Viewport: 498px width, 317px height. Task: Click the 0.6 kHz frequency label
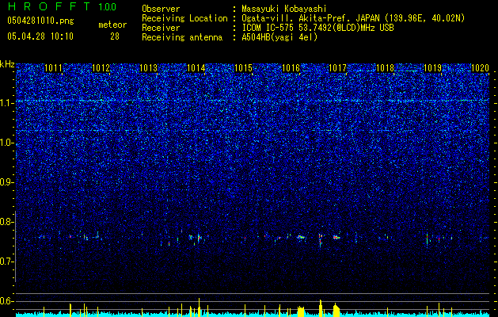(7, 301)
